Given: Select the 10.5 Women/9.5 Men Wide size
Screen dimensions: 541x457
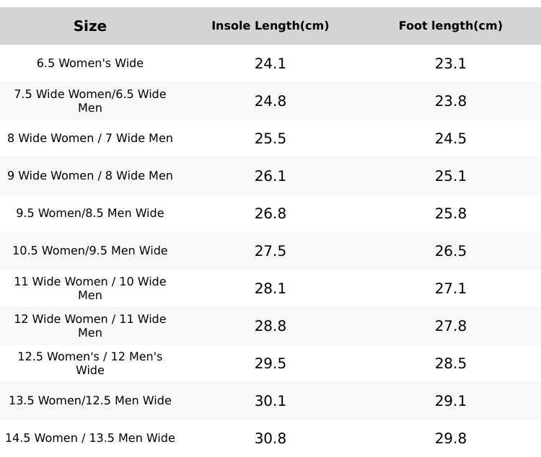Looking at the screenshot, I should coord(90,251).
